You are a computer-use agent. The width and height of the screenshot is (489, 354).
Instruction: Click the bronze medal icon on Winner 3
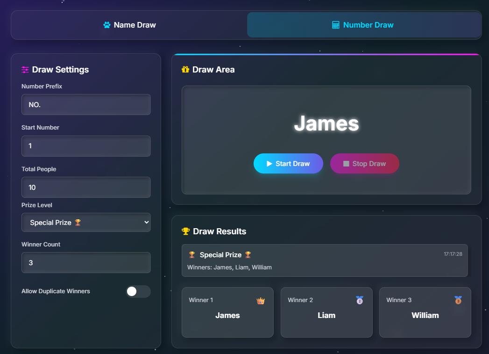(458, 300)
